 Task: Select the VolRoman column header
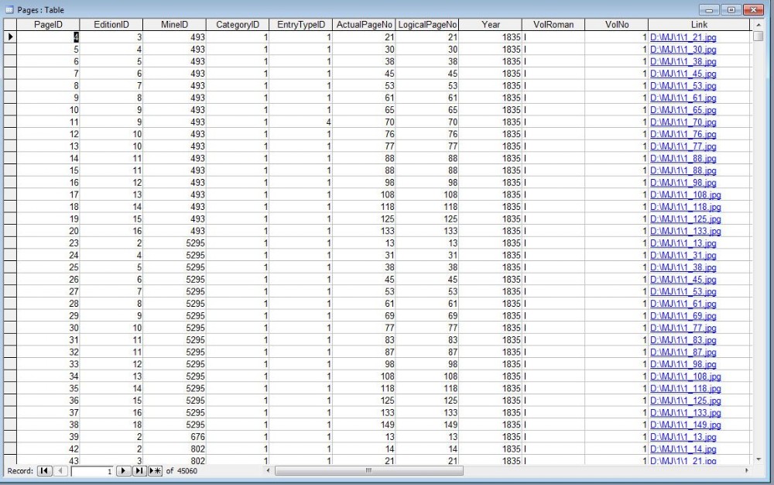coord(553,25)
